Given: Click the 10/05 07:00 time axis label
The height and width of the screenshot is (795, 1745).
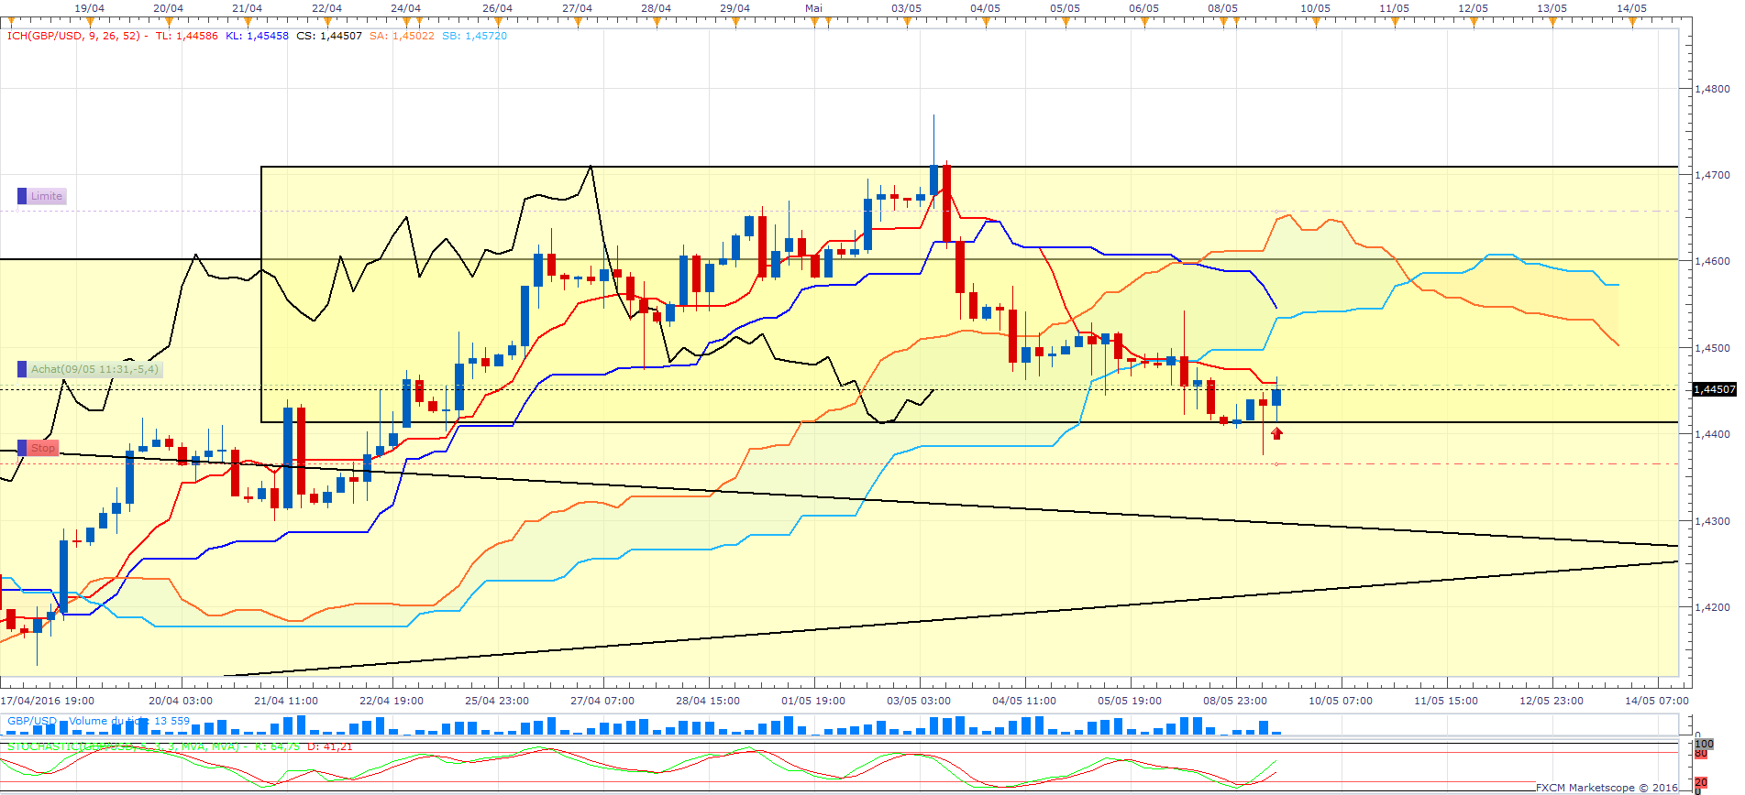Looking at the screenshot, I should (1341, 701).
